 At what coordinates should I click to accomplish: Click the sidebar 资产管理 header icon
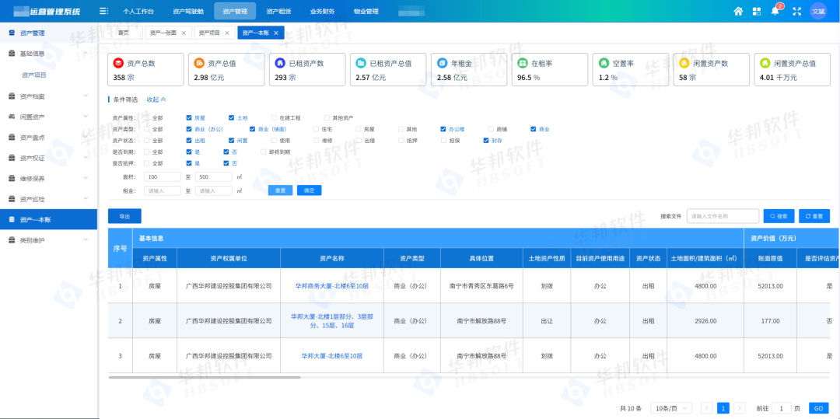pyautogui.click(x=12, y=33)
